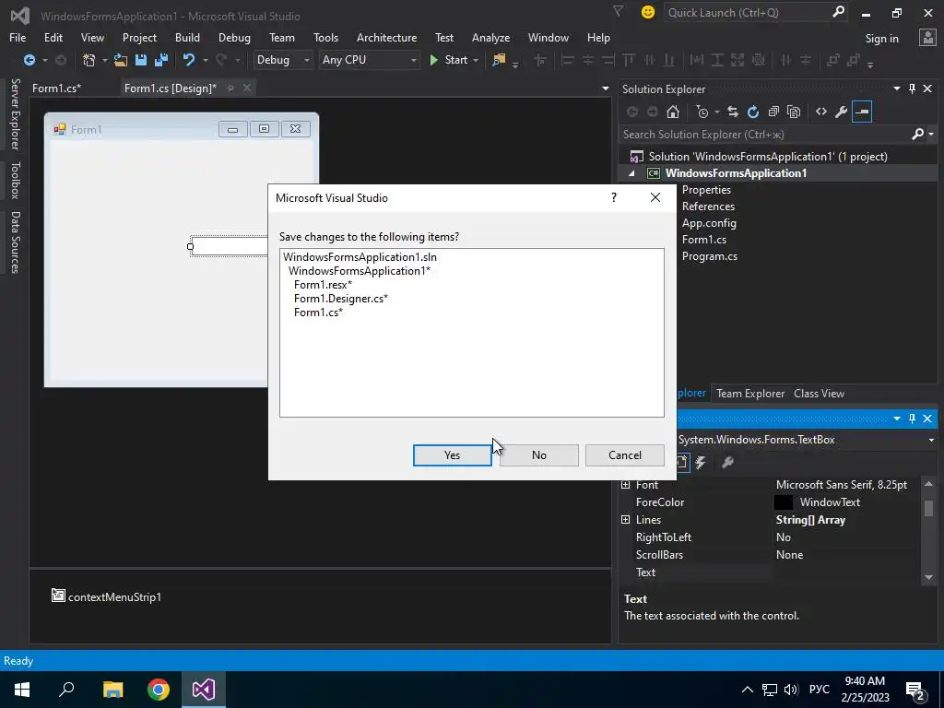Image resolution: width=944 pixels, height=708 pixels.
Task: Click the Save (single floppy) toolbar icon
Action: [x=141, y=60]
